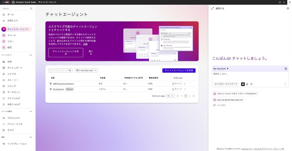
Task: Open the user profile icon in top bar
Action: point(284,2)
